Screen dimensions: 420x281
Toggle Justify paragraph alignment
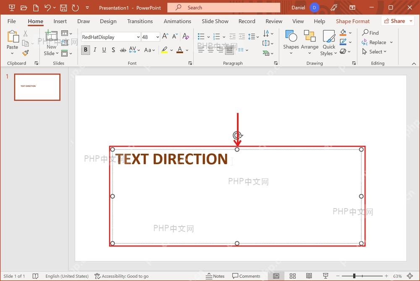229,50
